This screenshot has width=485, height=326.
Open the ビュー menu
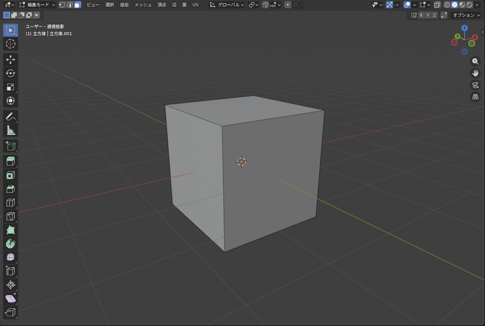coord(93,5)
